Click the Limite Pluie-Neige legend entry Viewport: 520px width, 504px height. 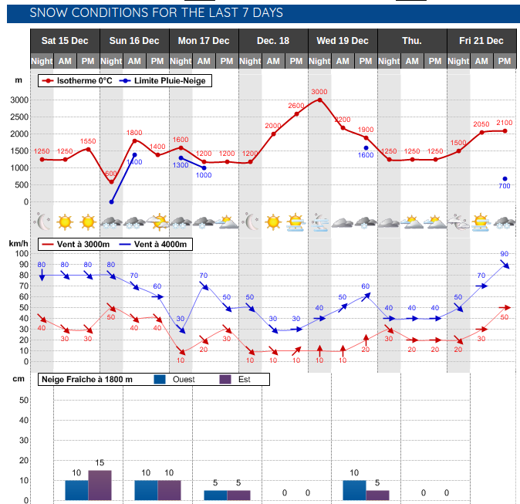pyautogui.click(x=163, y=80)
